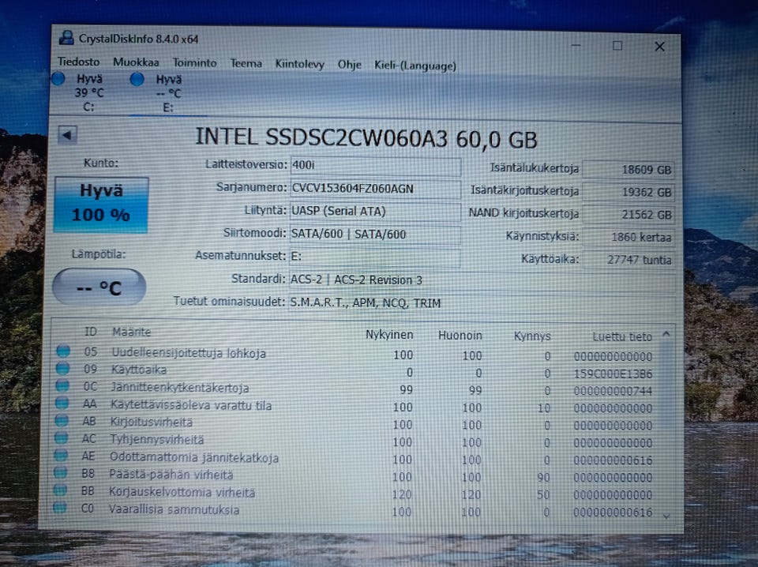
Task: Switch to the E: drive tab
Action: [167, 94]
